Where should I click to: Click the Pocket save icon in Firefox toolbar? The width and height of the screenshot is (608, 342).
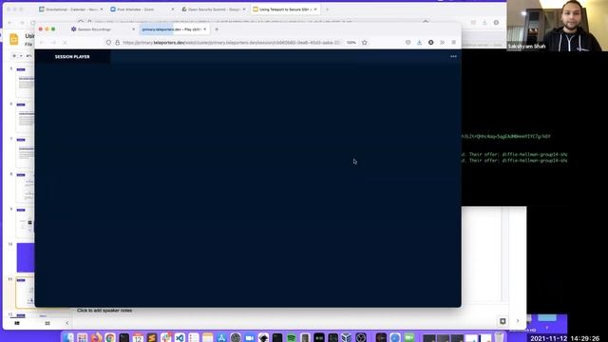pyautogui.click(x=408, y=43)
